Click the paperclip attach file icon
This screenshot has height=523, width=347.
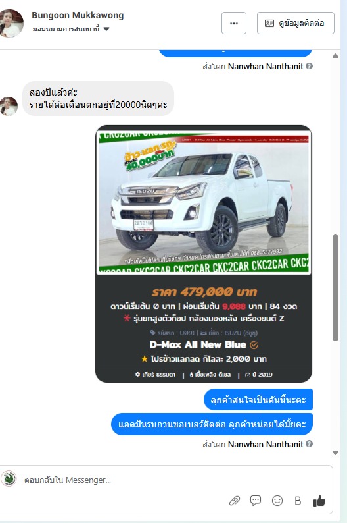click(x=235, y=501)
